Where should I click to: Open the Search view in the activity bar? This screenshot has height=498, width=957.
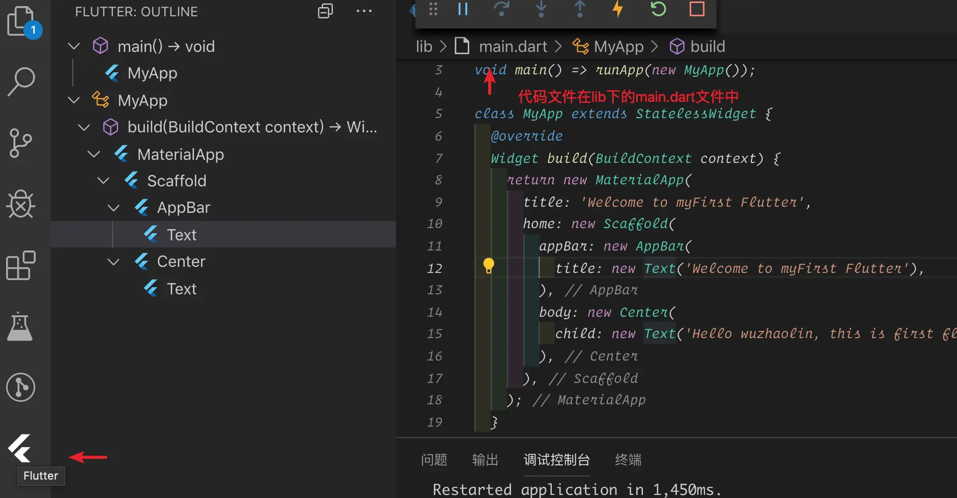(21, 81)
